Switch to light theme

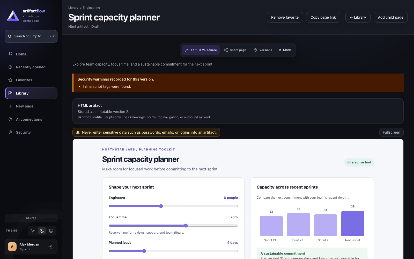[x=33, y=231]
